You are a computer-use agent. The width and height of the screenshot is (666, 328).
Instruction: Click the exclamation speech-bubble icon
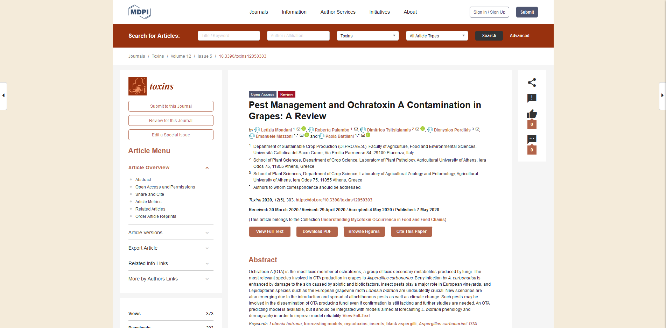(532, 98)
